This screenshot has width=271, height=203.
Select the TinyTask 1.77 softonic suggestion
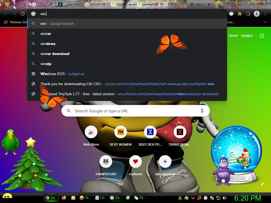tap(127, 94)
